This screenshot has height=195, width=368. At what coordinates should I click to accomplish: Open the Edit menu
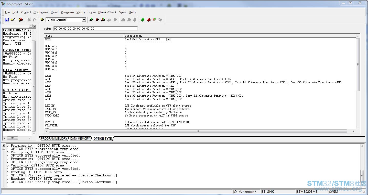click(15, 12)
